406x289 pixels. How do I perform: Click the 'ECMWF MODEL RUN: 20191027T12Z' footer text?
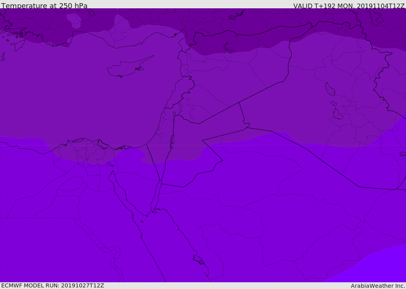coord(53,285)
